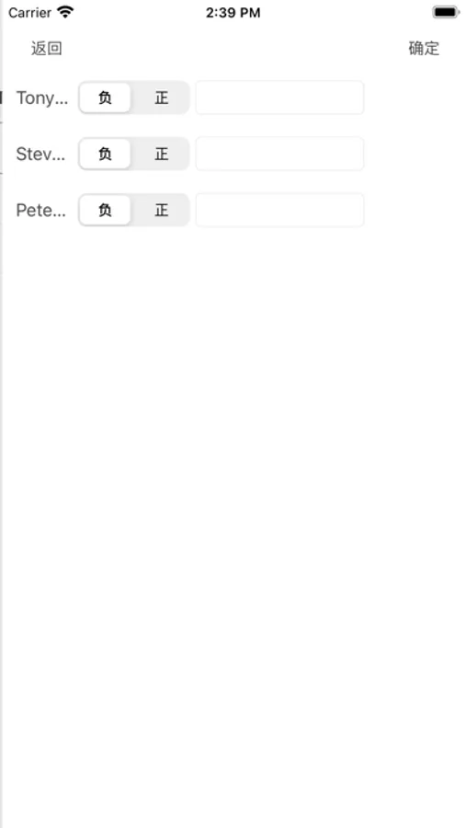Select 负 for the Peter row

coord(105,210)
